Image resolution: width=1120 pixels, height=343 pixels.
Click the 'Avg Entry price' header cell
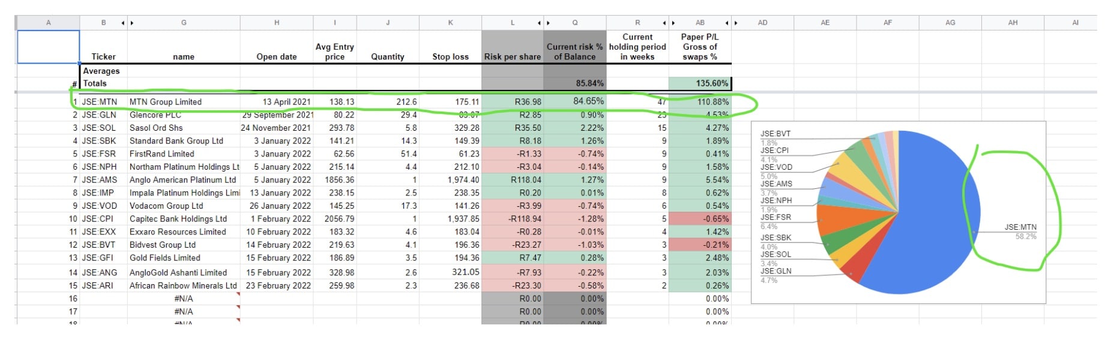(335, 47)
